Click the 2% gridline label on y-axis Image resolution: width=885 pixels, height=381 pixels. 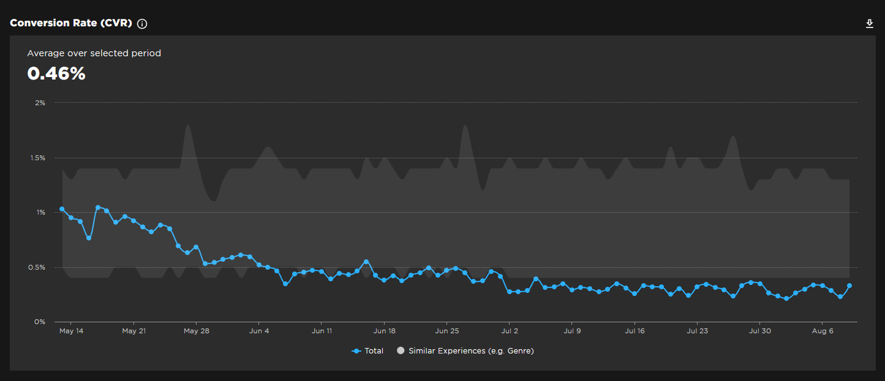coord(42,102)
